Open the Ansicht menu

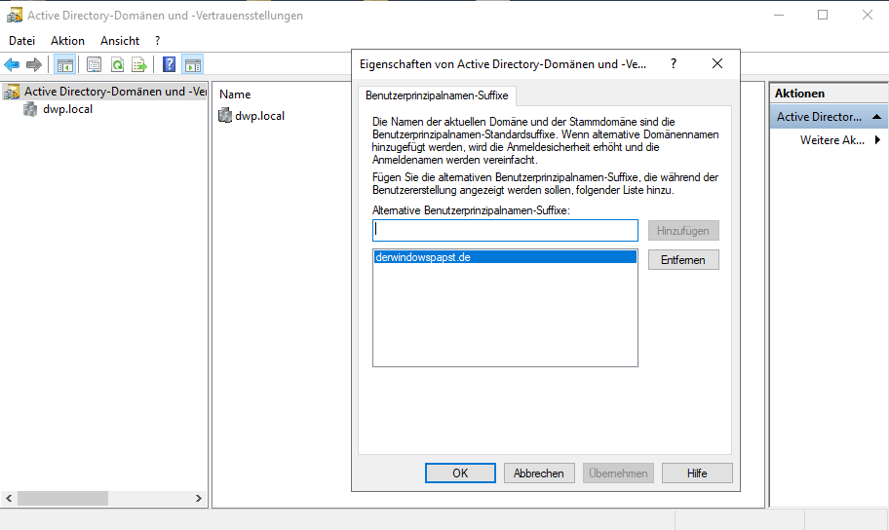point(120,41)
